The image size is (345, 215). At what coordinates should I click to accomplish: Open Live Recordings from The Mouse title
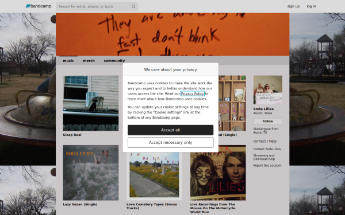pos(213,208)
